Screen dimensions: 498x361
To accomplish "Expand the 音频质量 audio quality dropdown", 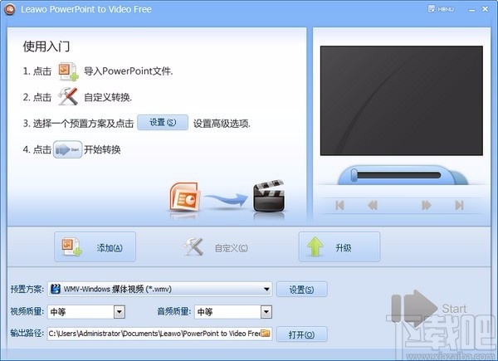I will (x=266, y=312).
